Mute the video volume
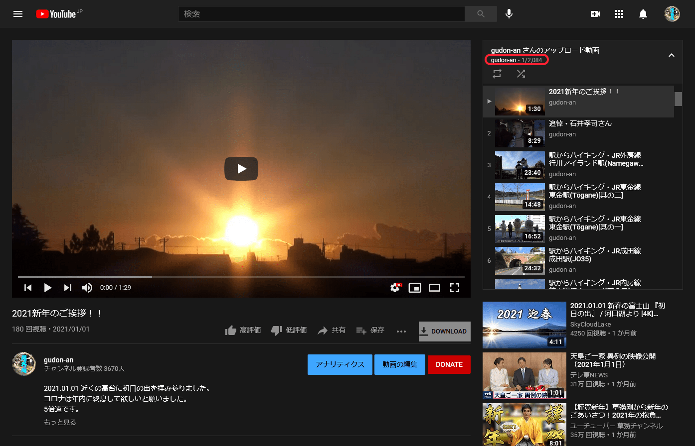695x446 pixels. [87, 288]
